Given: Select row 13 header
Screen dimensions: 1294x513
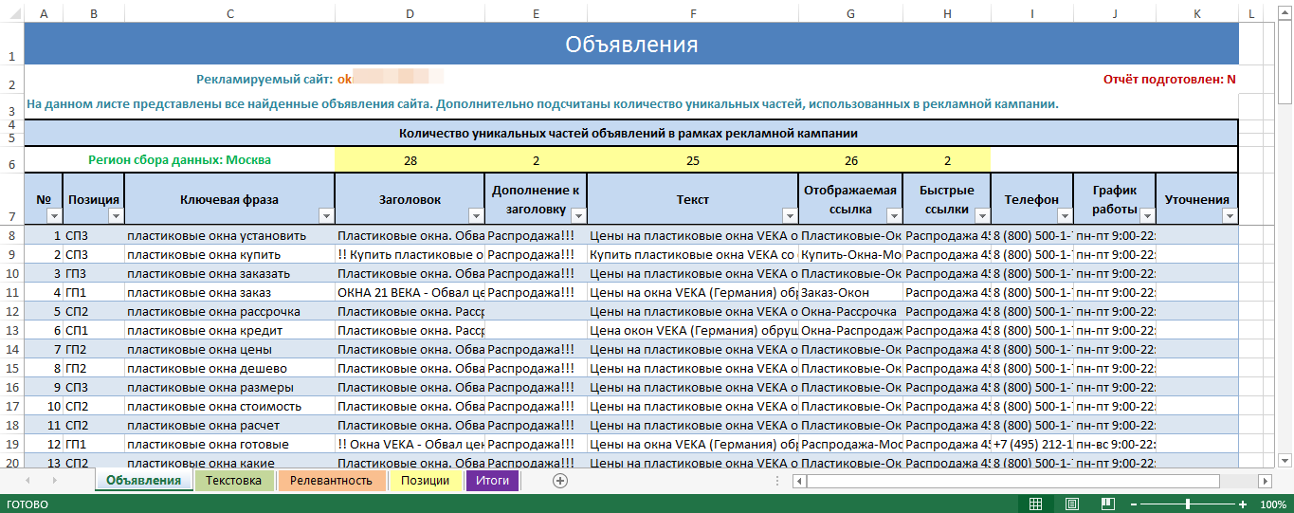Looking at the screenshot, I should (x=11, y=330).
